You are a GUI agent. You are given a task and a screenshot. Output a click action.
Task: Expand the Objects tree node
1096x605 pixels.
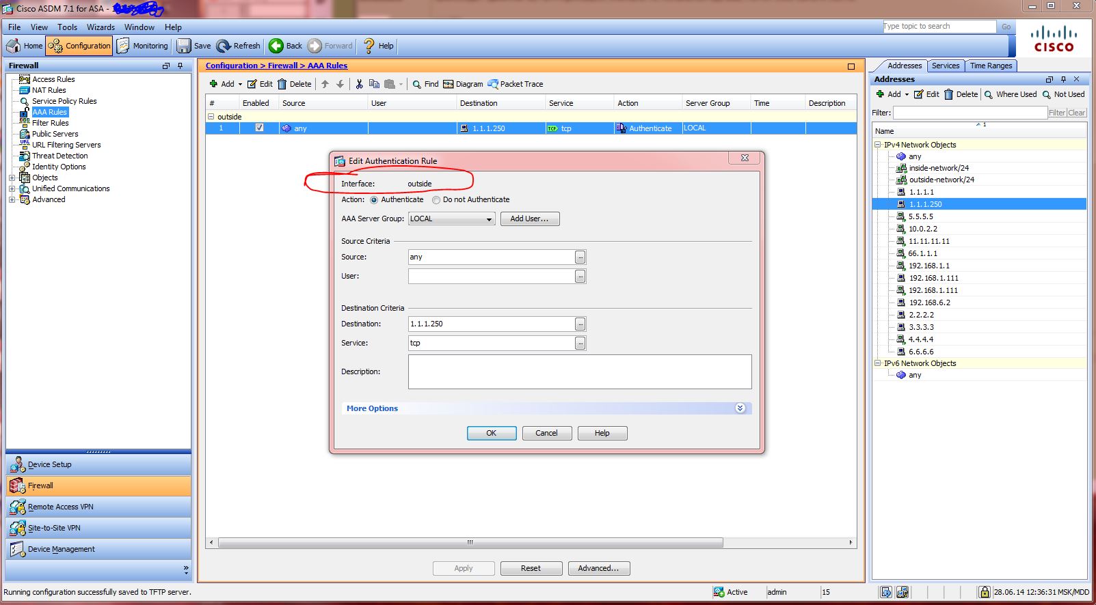12,178
